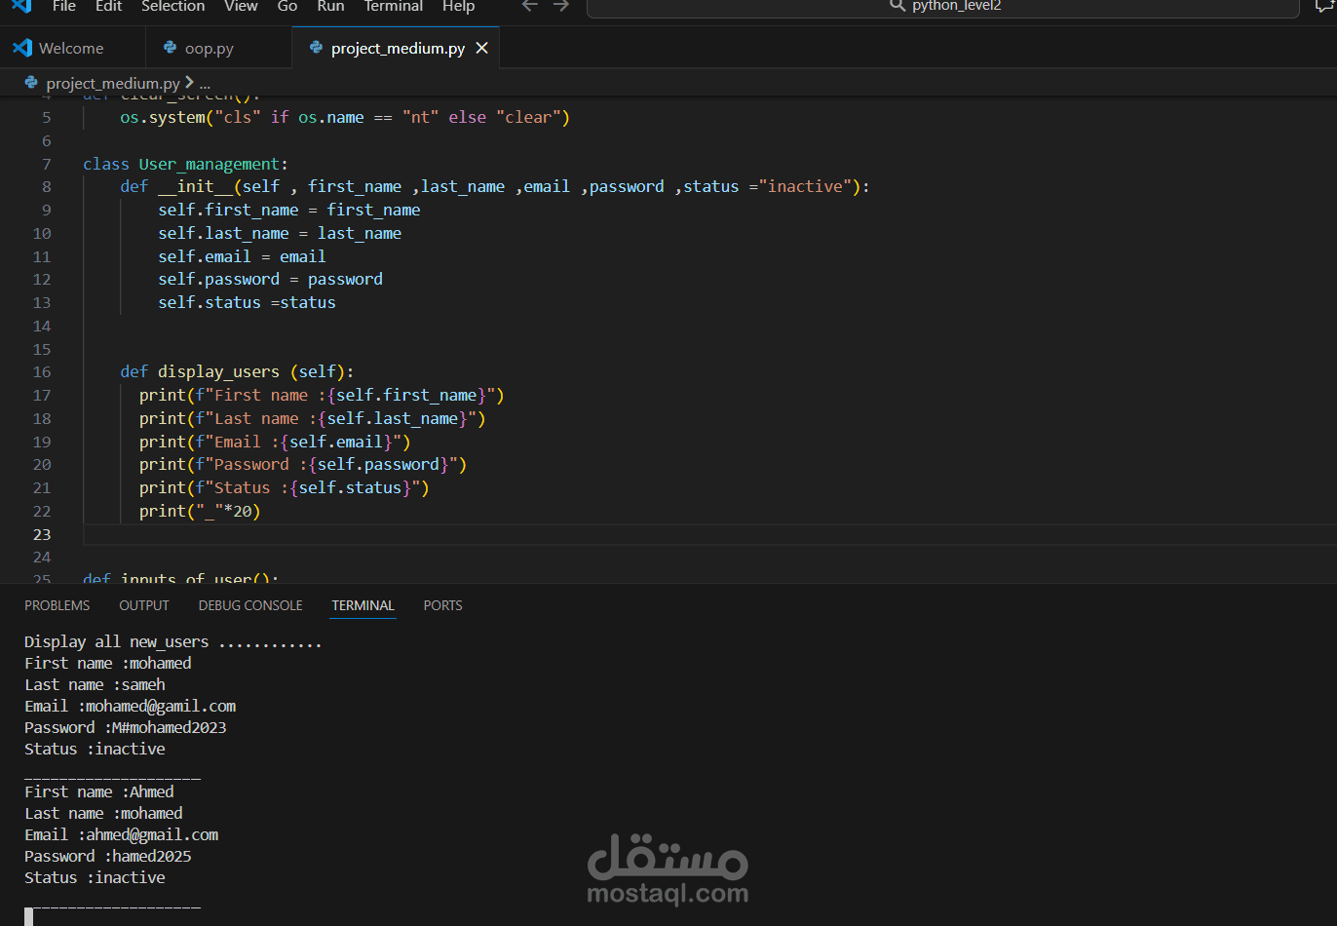This screenshot has height=926, width=1337.
Task: Click 'Password :hamed2025' in terminal
Action: (x=107, y=856)
